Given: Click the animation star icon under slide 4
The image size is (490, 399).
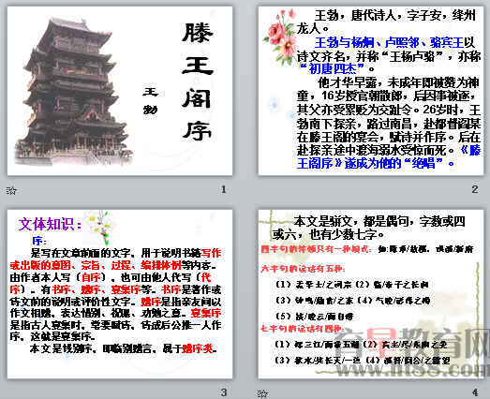Looking at the screenshot, I should point(263,393).
